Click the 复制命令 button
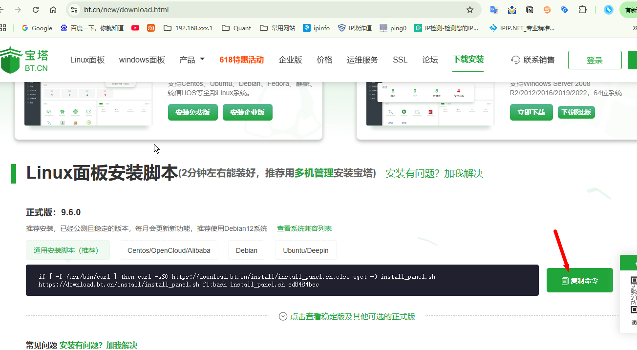 click(580, 281)
